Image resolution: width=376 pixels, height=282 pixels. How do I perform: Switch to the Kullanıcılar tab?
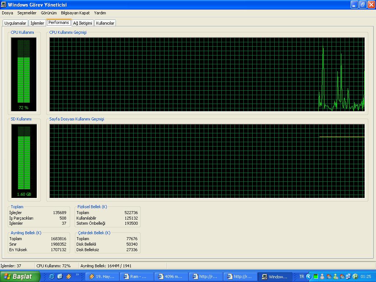[105, 23]
